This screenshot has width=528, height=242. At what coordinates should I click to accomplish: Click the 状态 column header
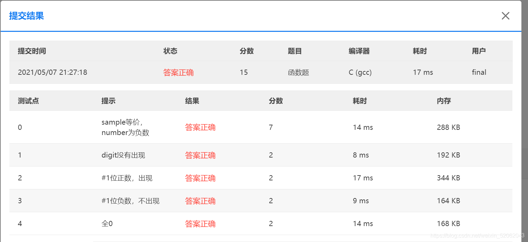[170, 51]
